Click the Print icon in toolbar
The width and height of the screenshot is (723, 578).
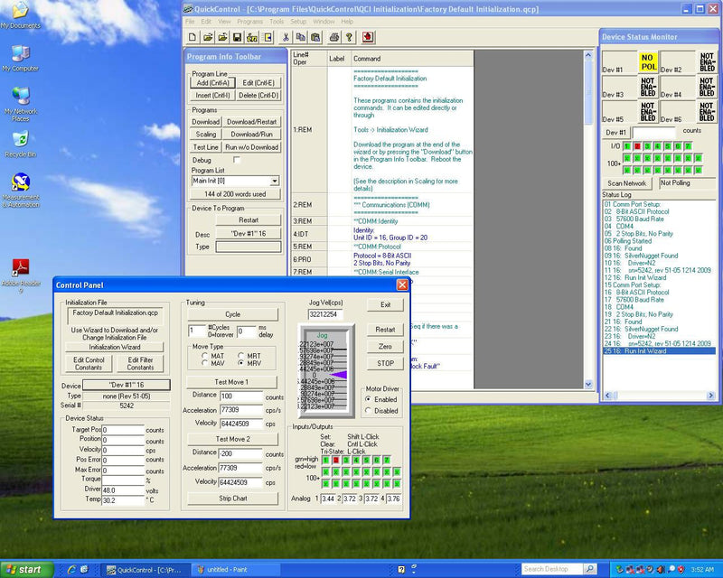click(334, 37)
